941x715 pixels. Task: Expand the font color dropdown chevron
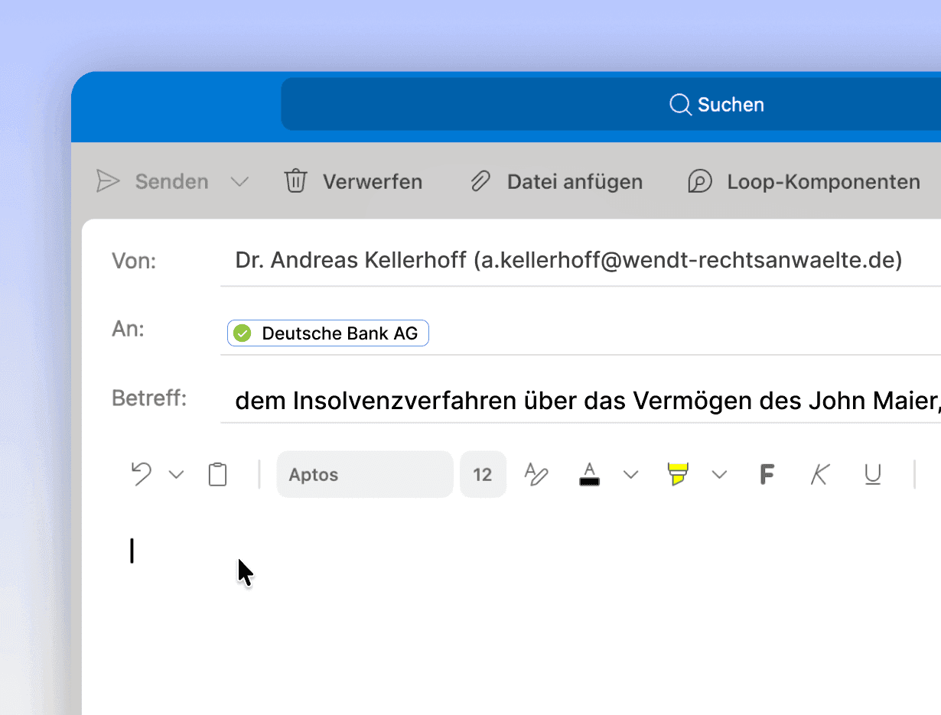(630, 475)
